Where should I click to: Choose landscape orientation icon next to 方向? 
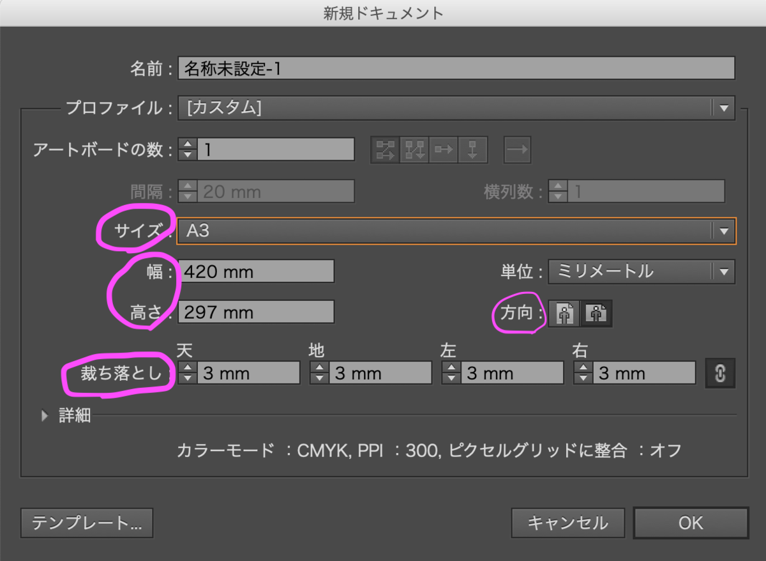596,313
